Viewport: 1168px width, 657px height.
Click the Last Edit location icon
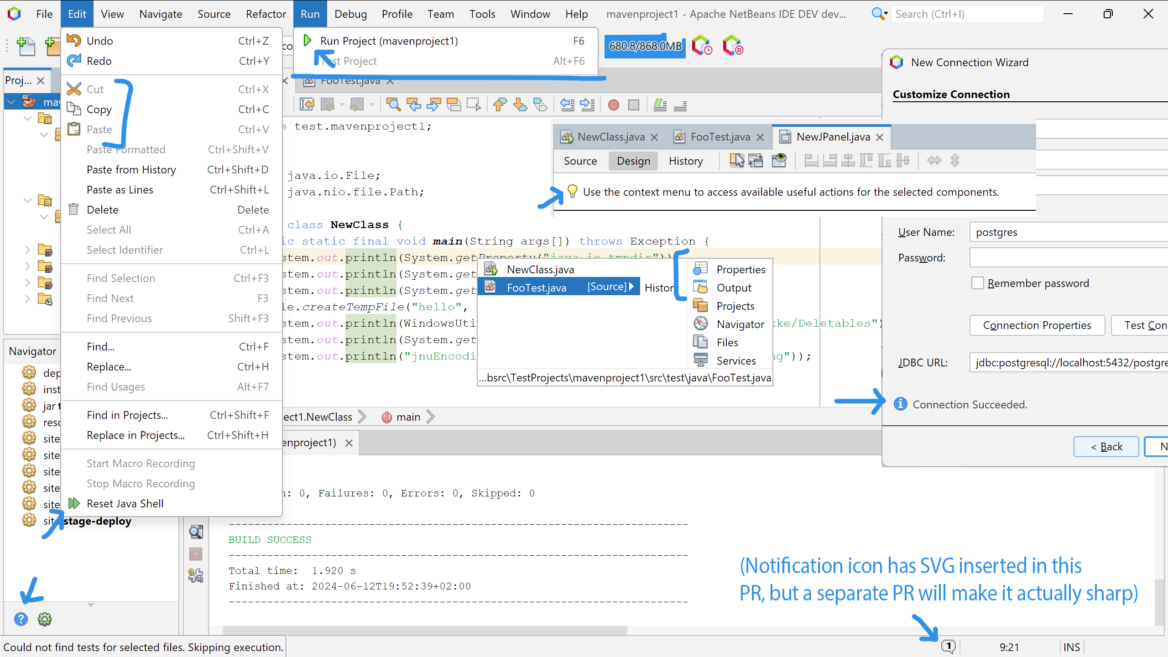click(x=307, y=105)
